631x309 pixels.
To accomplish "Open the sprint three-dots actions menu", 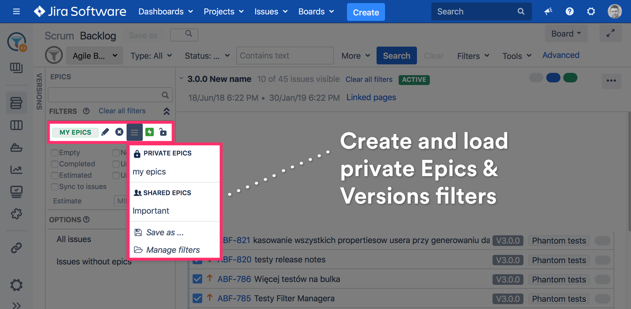I will point(611,81).
